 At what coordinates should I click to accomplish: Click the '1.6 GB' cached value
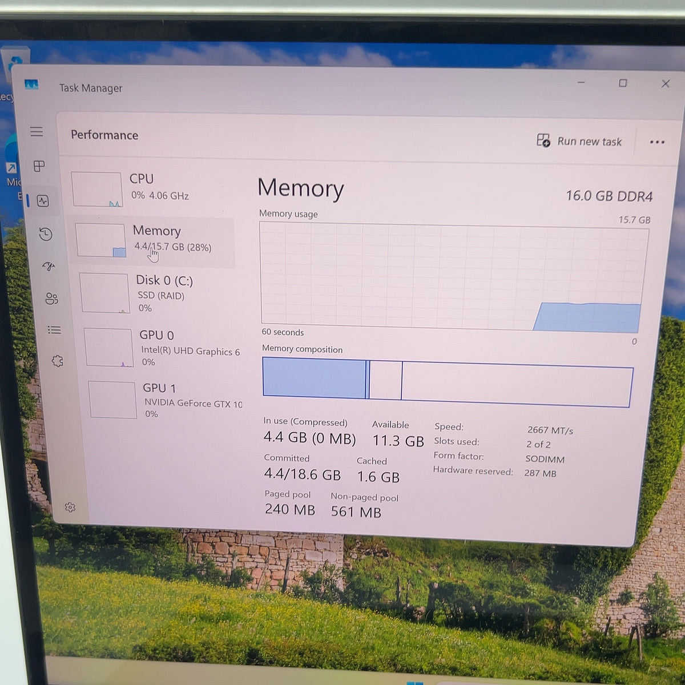(x=378, y=477)
